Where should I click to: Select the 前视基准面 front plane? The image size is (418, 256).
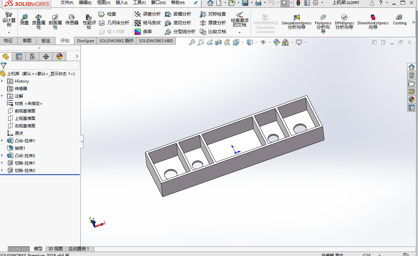pyautogui.click(x=21, y=111)
